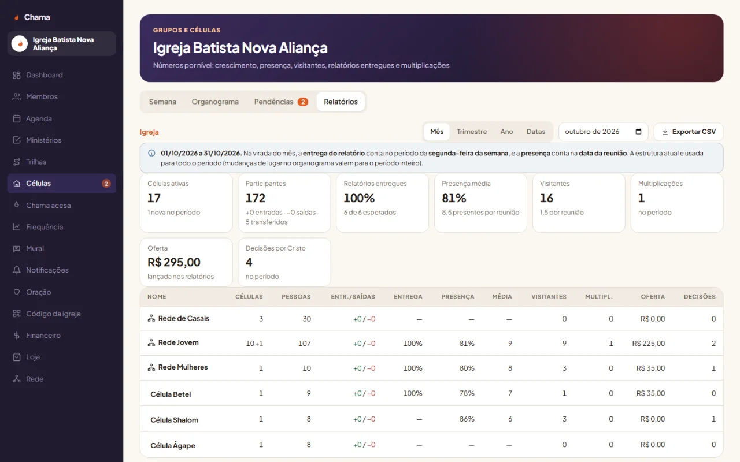Select the Chama acesa flame icon
Image resolution: width=740 pixels, height=462 pixels.
tap(16, 205)
